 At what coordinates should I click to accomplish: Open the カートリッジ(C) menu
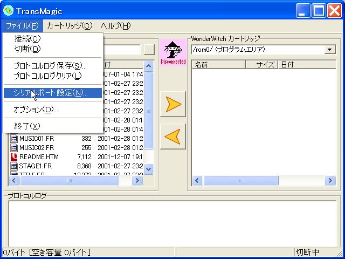pyautogui.click(x=70, y=26)
